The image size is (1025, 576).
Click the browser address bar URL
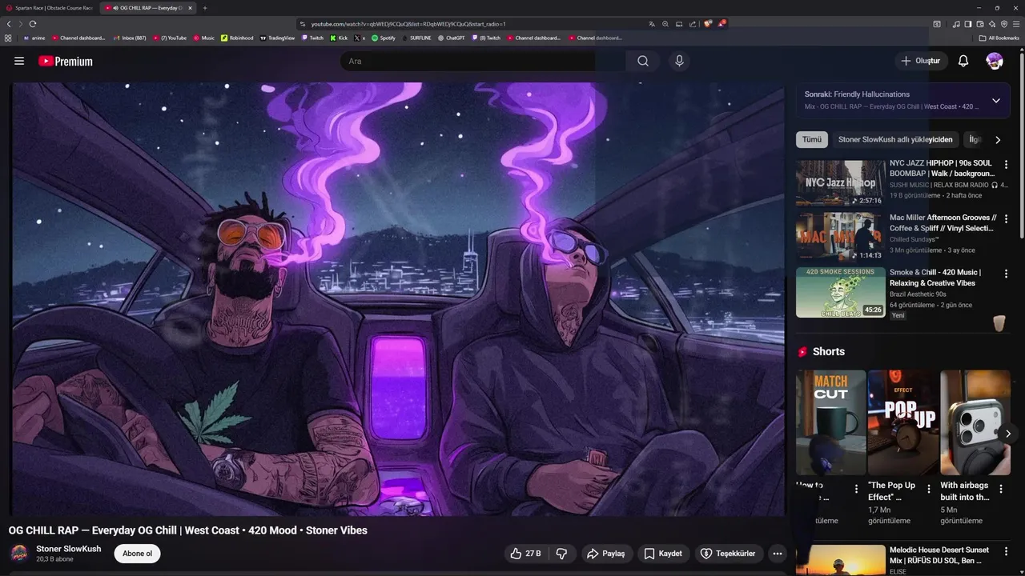tap(408, 24)
